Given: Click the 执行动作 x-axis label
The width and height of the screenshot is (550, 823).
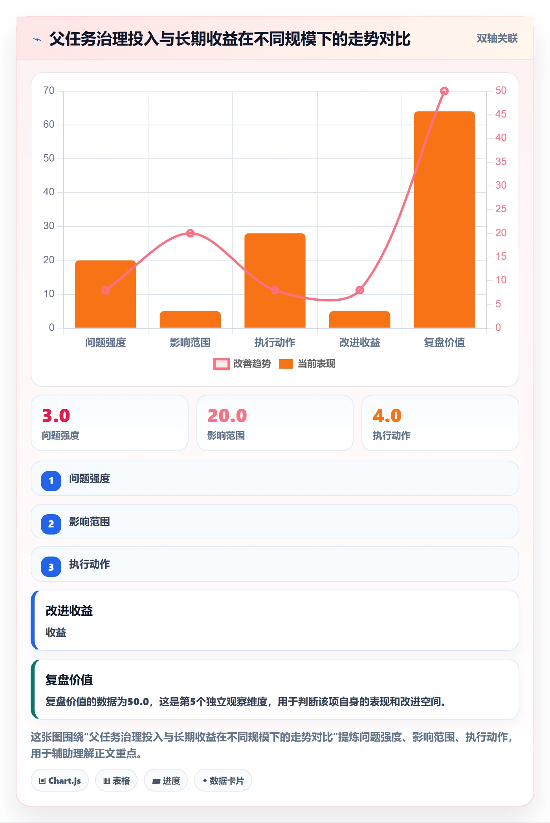Looking at the screenshot, I should [x=275, y=343].
